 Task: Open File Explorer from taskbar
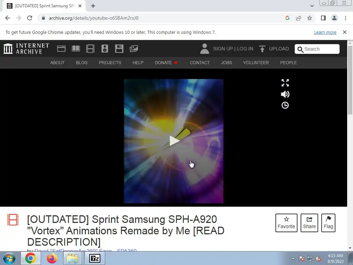[x=72, y=258]
